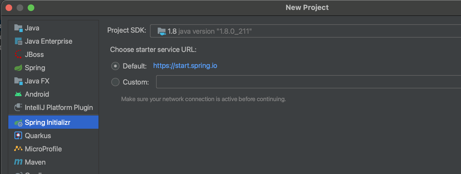Screen dimensions: 461x174
Task: Select the Custom starter URL radio button
Action: (x=115, y=82)
